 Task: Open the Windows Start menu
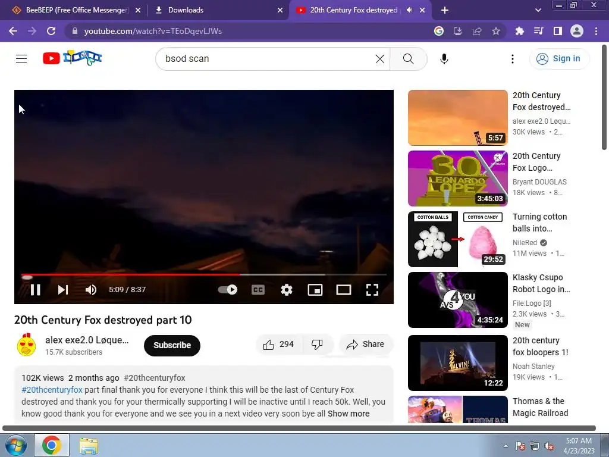pos(15,445)
